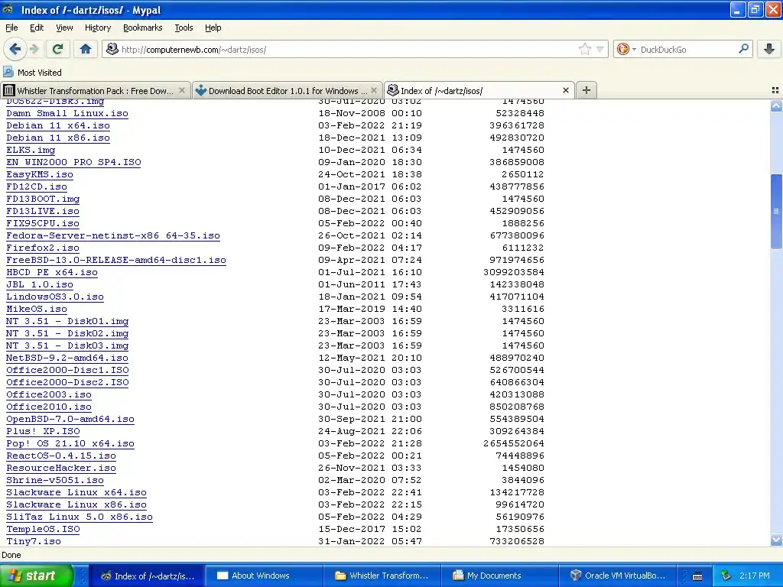Open the address bar history dropdown arrow
This screenshot has height=587, width=783.
(x=599, y=49)
